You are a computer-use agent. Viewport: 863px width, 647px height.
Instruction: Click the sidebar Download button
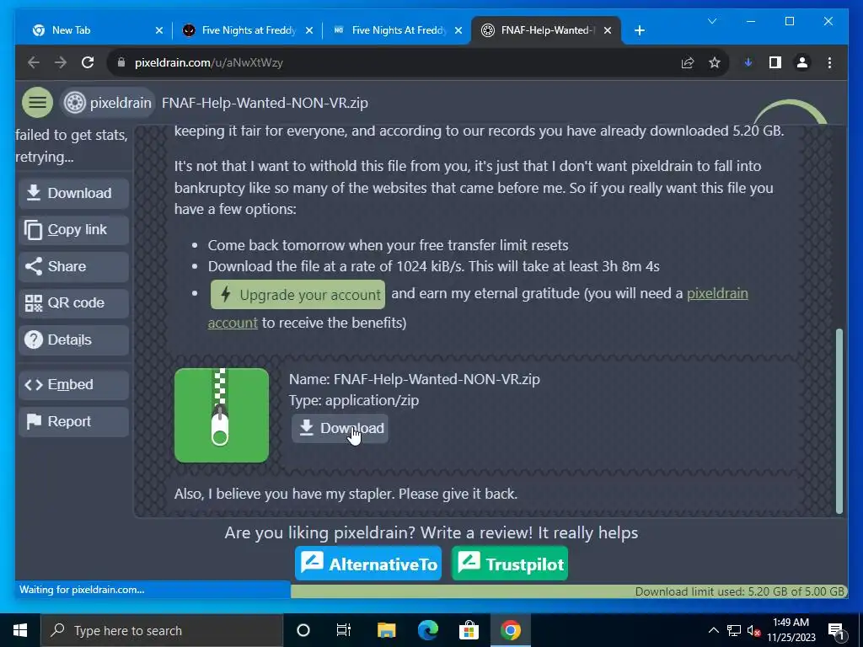pos(74,193)
